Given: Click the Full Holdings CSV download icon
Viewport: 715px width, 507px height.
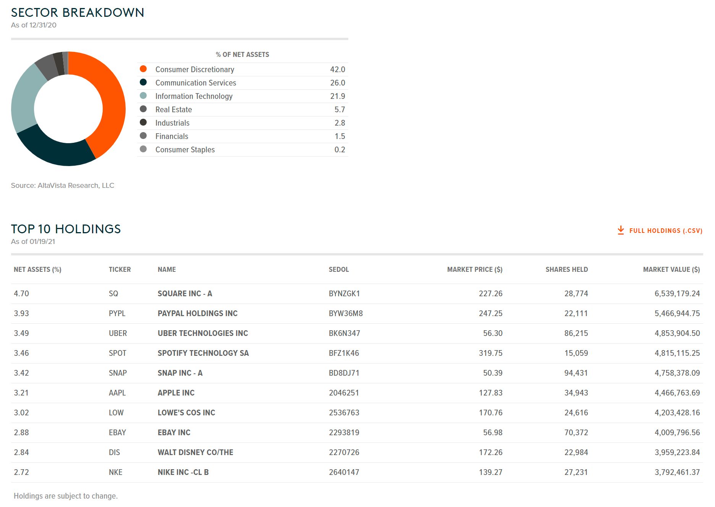Looking at the screenshot, I should click(x=621, y=230).
